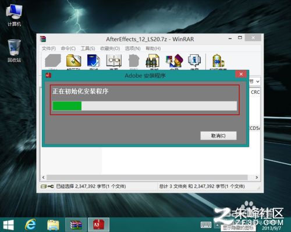Open the 选项(N) menu

pyautogui.click(x=133, y=48)
